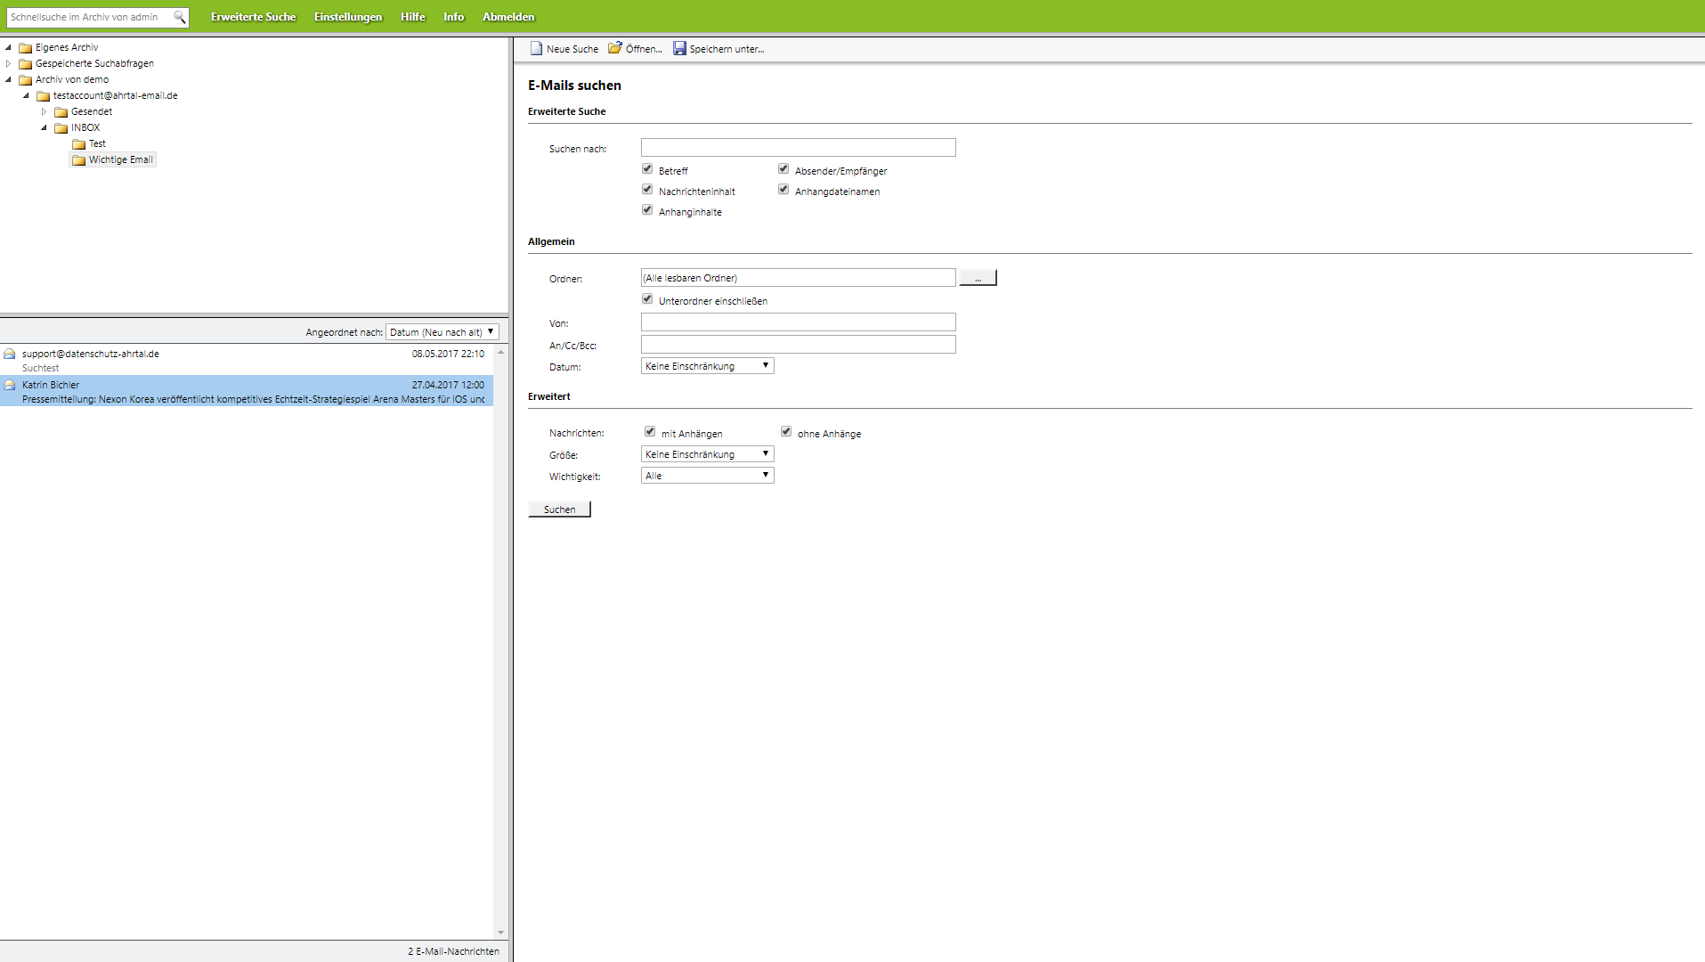Click the Öffnen folder icon

(614, 48)
